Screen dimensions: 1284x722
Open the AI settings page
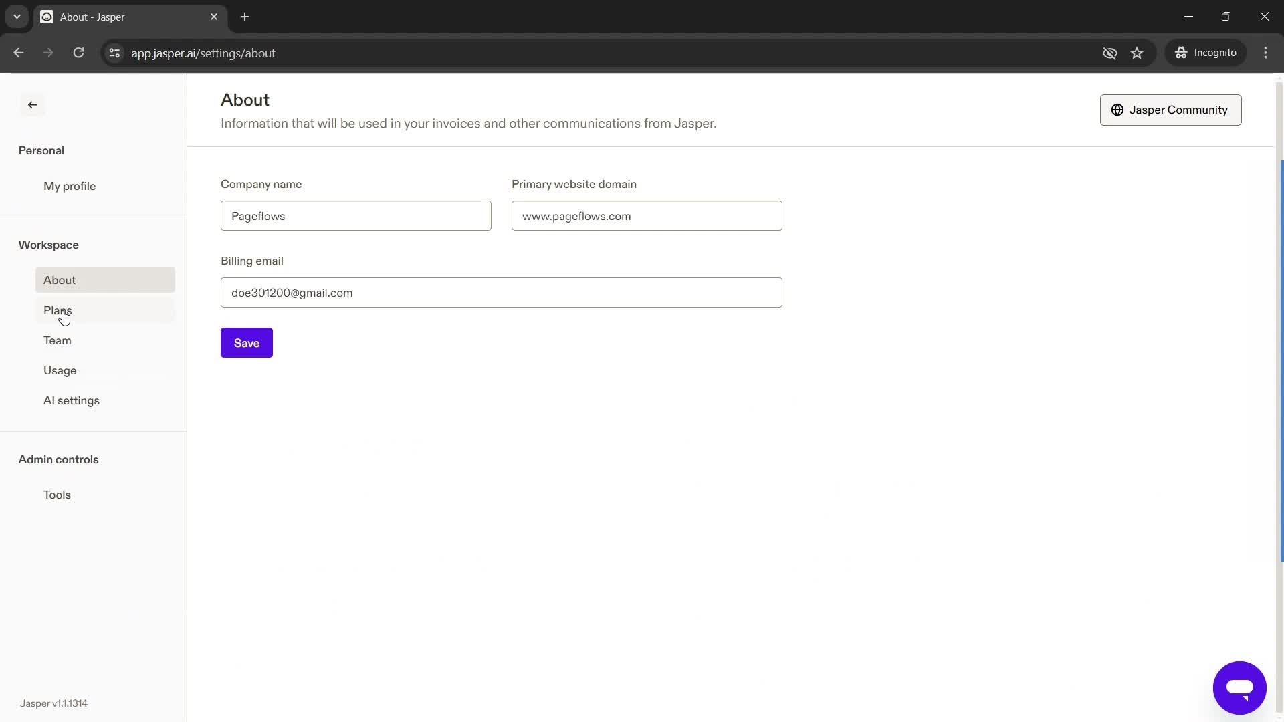pos(72,400)
